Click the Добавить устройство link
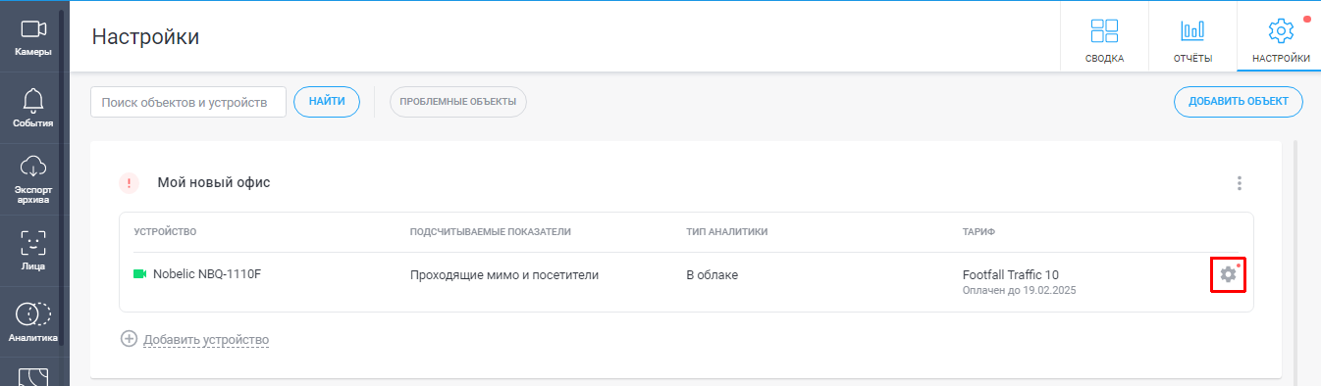Screen dimensions: 1321x386 [206, 340]
